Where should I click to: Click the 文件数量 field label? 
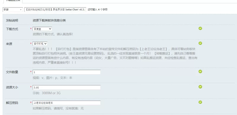tap(12, 72)
